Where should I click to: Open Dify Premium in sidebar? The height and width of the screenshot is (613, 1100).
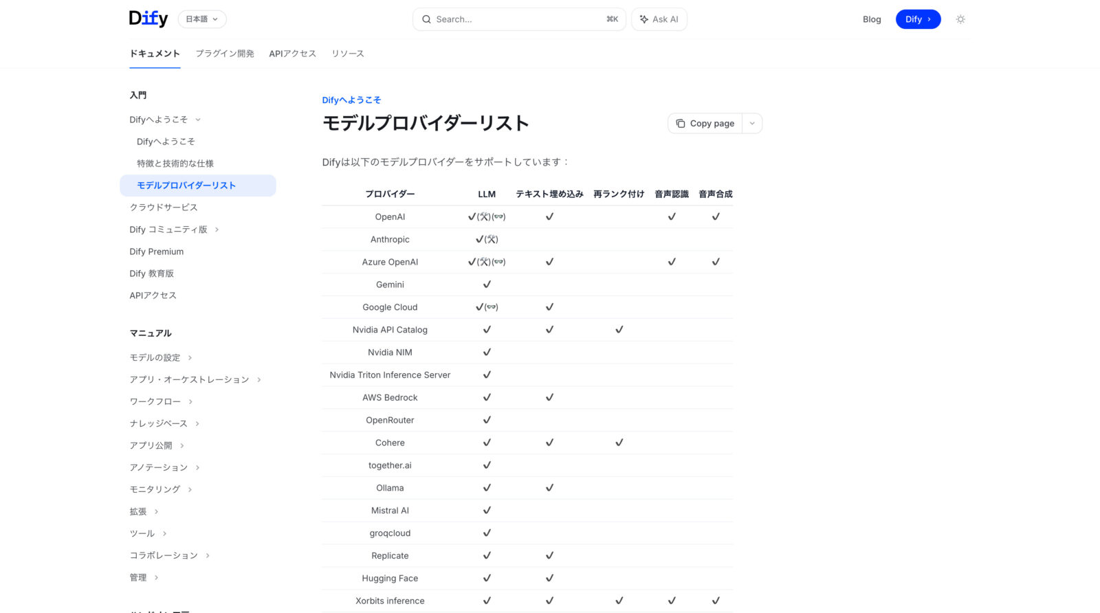click(x=157, y=252)
